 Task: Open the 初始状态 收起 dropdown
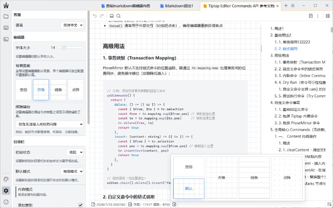coord(75,152)
